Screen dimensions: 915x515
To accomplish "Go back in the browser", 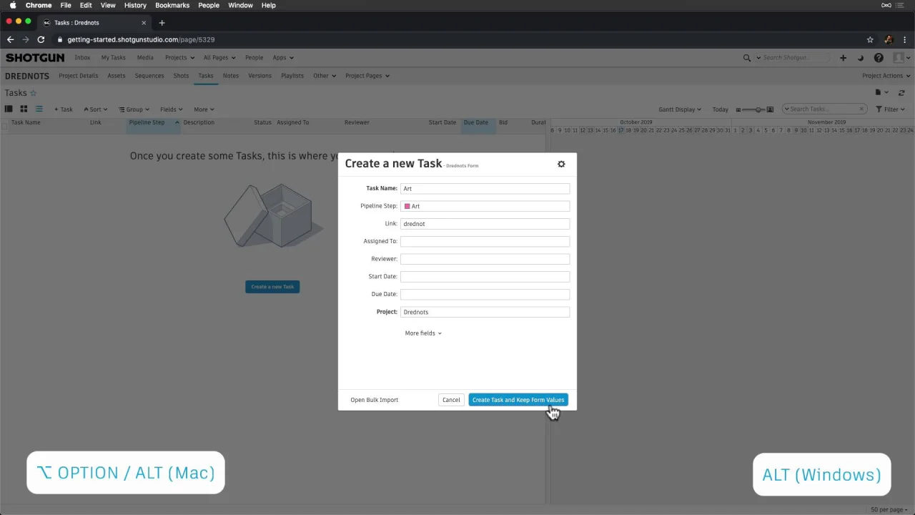I will click(10, 40).
